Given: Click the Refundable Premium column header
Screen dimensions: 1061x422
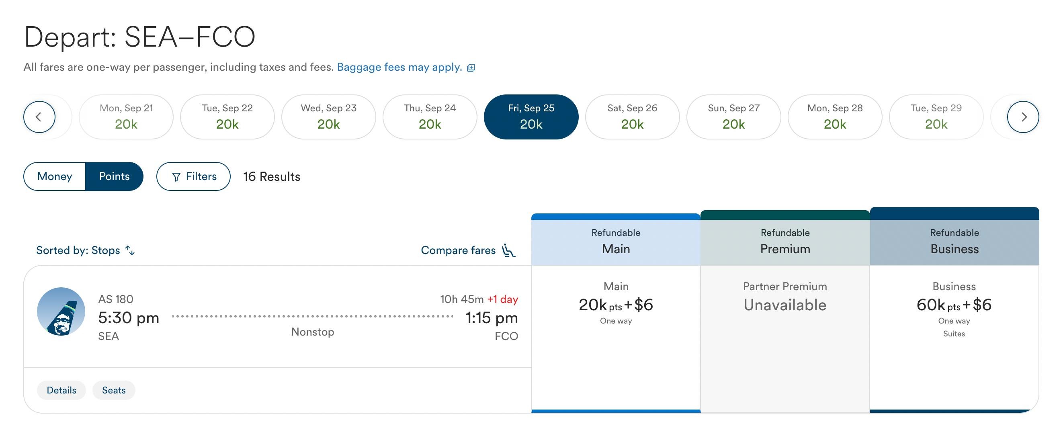Looking at the screenshot, I should coord(785,242).
